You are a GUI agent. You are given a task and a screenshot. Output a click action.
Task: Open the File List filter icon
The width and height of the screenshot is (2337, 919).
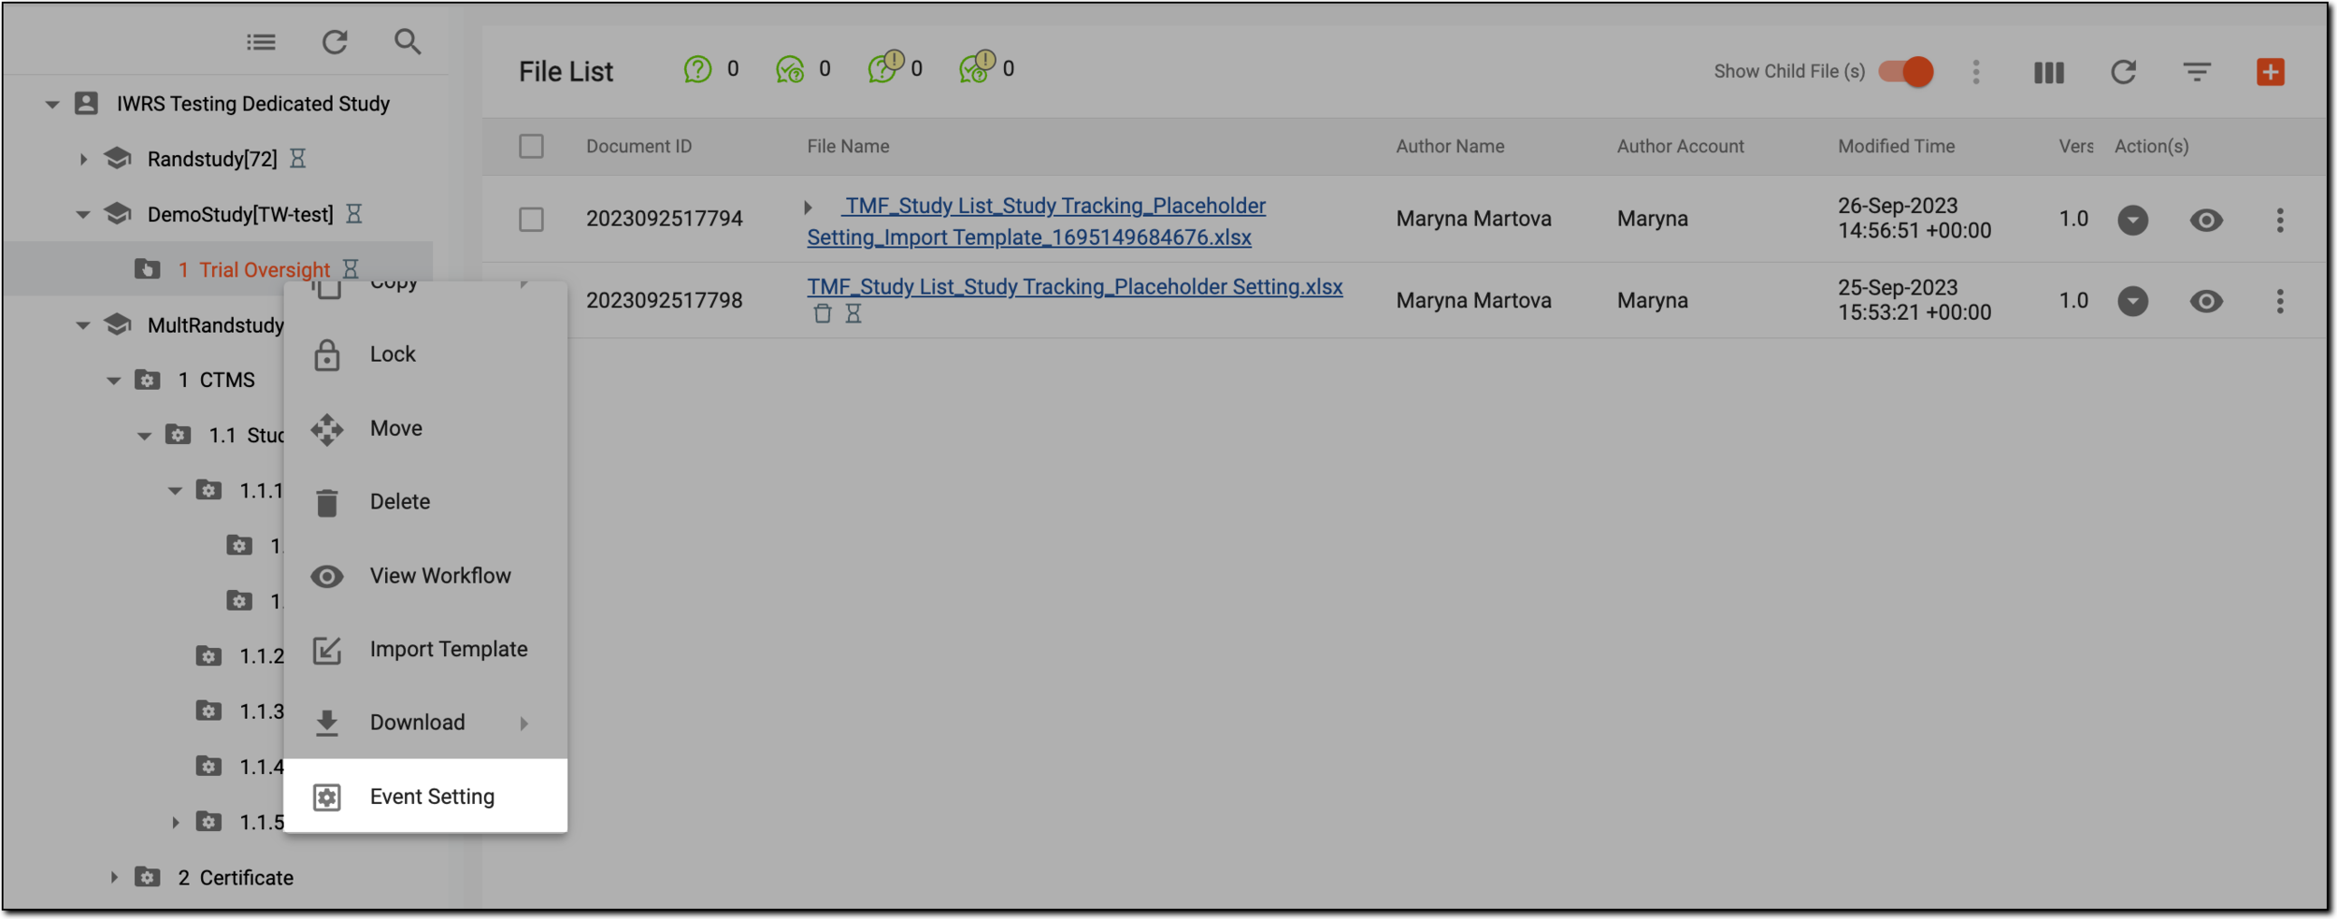pyautogui.click(x=2197, y=72)
